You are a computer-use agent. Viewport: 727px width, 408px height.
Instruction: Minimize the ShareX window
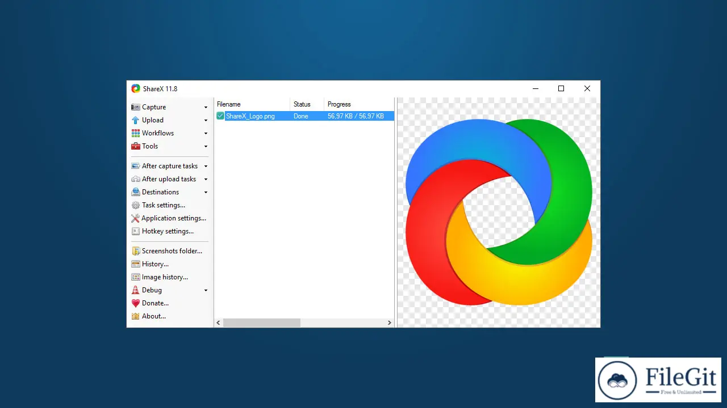point(535,88)
